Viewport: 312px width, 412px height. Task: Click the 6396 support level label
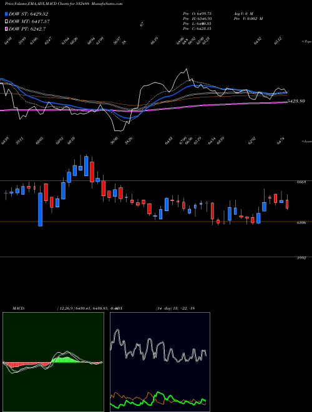coord(301,223)
